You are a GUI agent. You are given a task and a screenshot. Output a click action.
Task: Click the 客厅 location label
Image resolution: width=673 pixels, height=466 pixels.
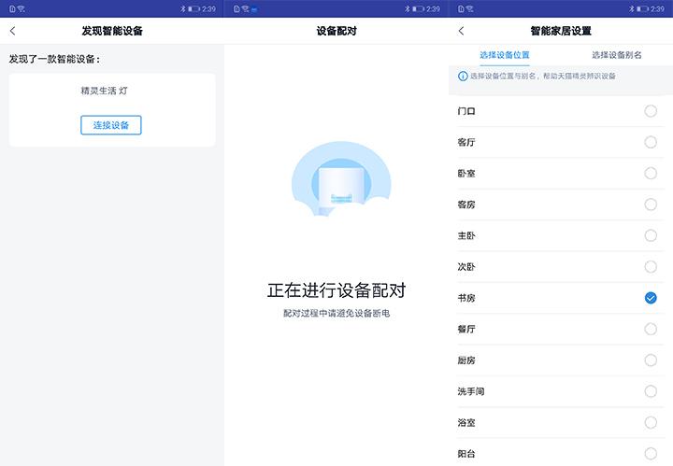(x=466, y=142)
